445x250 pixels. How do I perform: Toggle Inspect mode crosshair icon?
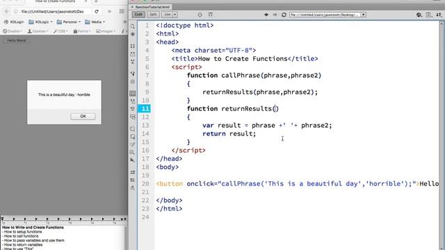(200, 15)
